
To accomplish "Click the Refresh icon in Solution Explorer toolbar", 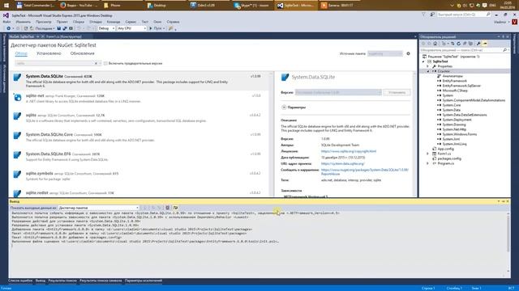I will 459,44.
